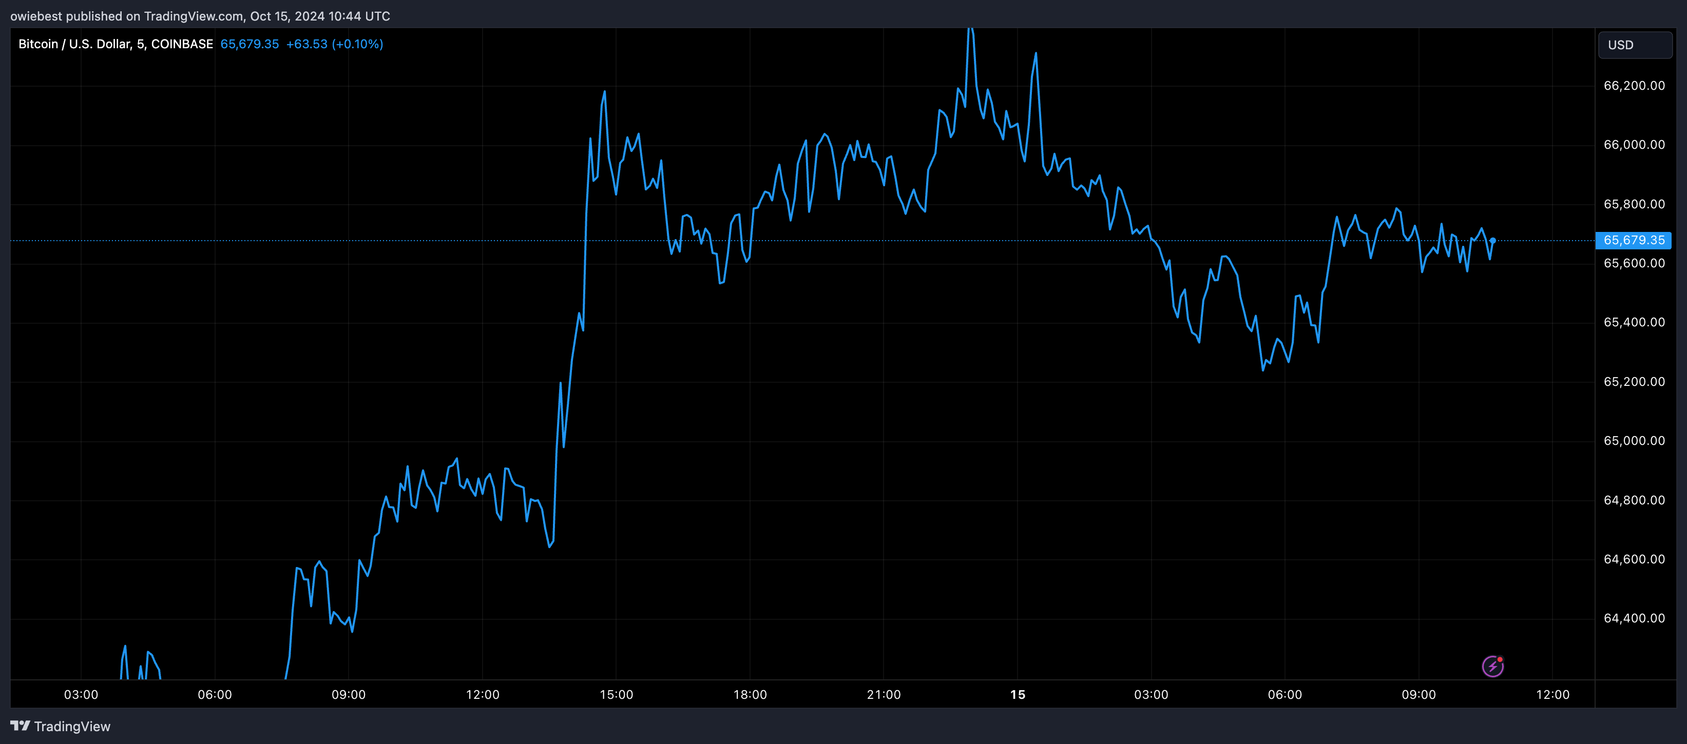Click the bold 15 date marker
Screen dimensions: 1687x744
tap(1017, 694)
